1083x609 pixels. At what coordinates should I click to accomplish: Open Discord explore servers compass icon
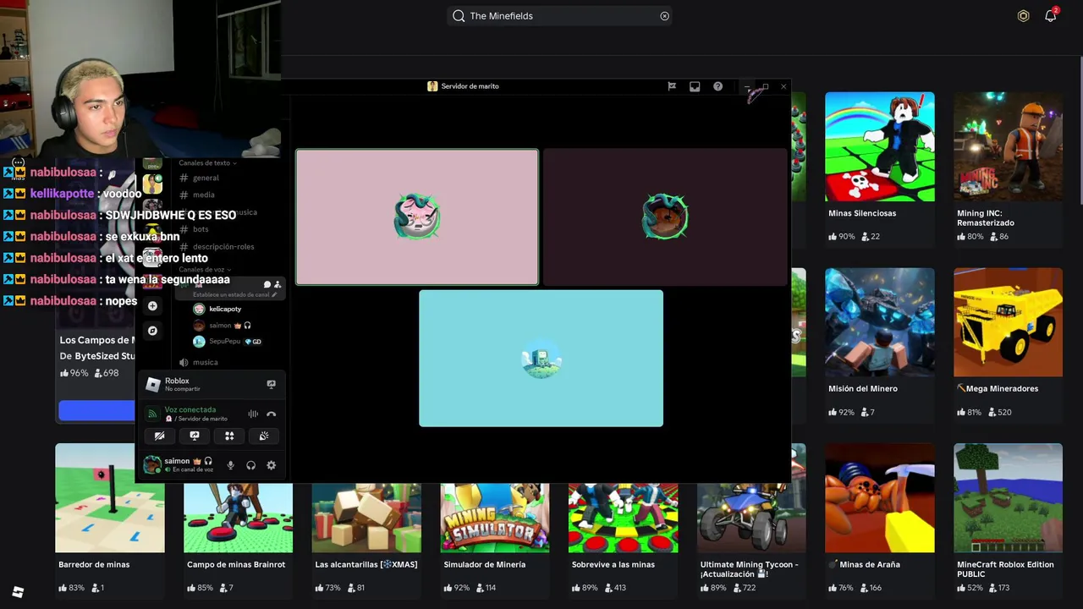[x=152, y=331]
